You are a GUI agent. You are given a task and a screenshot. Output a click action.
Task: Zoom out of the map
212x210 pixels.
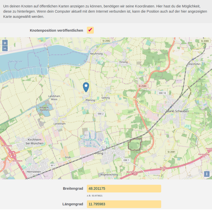[x=5, y=49]
